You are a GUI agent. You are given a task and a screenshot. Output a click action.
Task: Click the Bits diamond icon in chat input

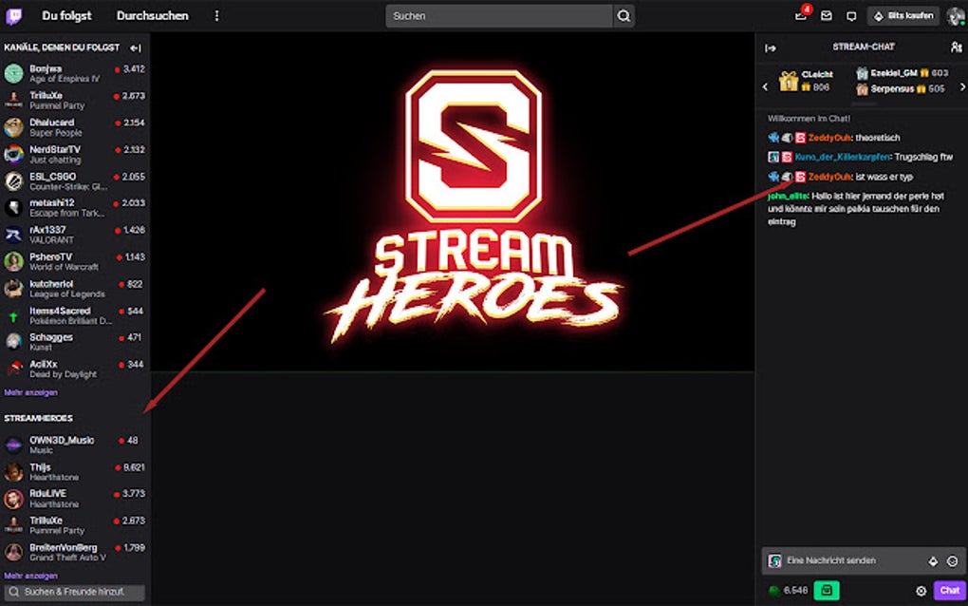pos(933,560)
